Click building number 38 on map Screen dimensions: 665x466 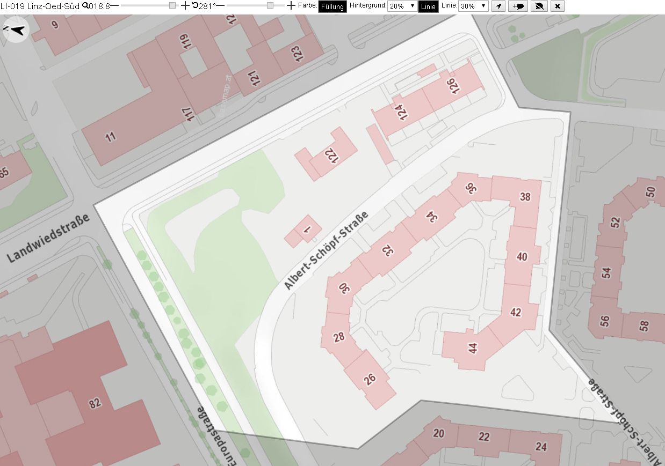[x=525, y=197]
